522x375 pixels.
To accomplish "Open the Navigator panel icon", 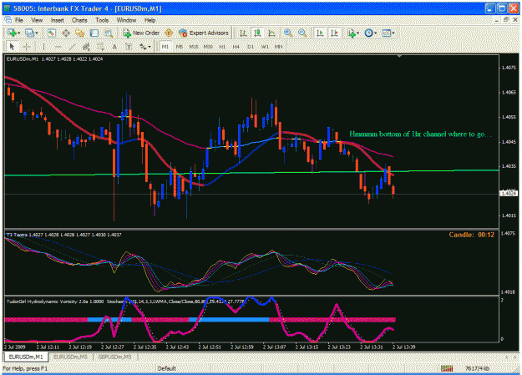I will [80, 33].
